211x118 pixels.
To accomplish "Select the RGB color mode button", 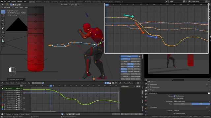I will (201, 104).
